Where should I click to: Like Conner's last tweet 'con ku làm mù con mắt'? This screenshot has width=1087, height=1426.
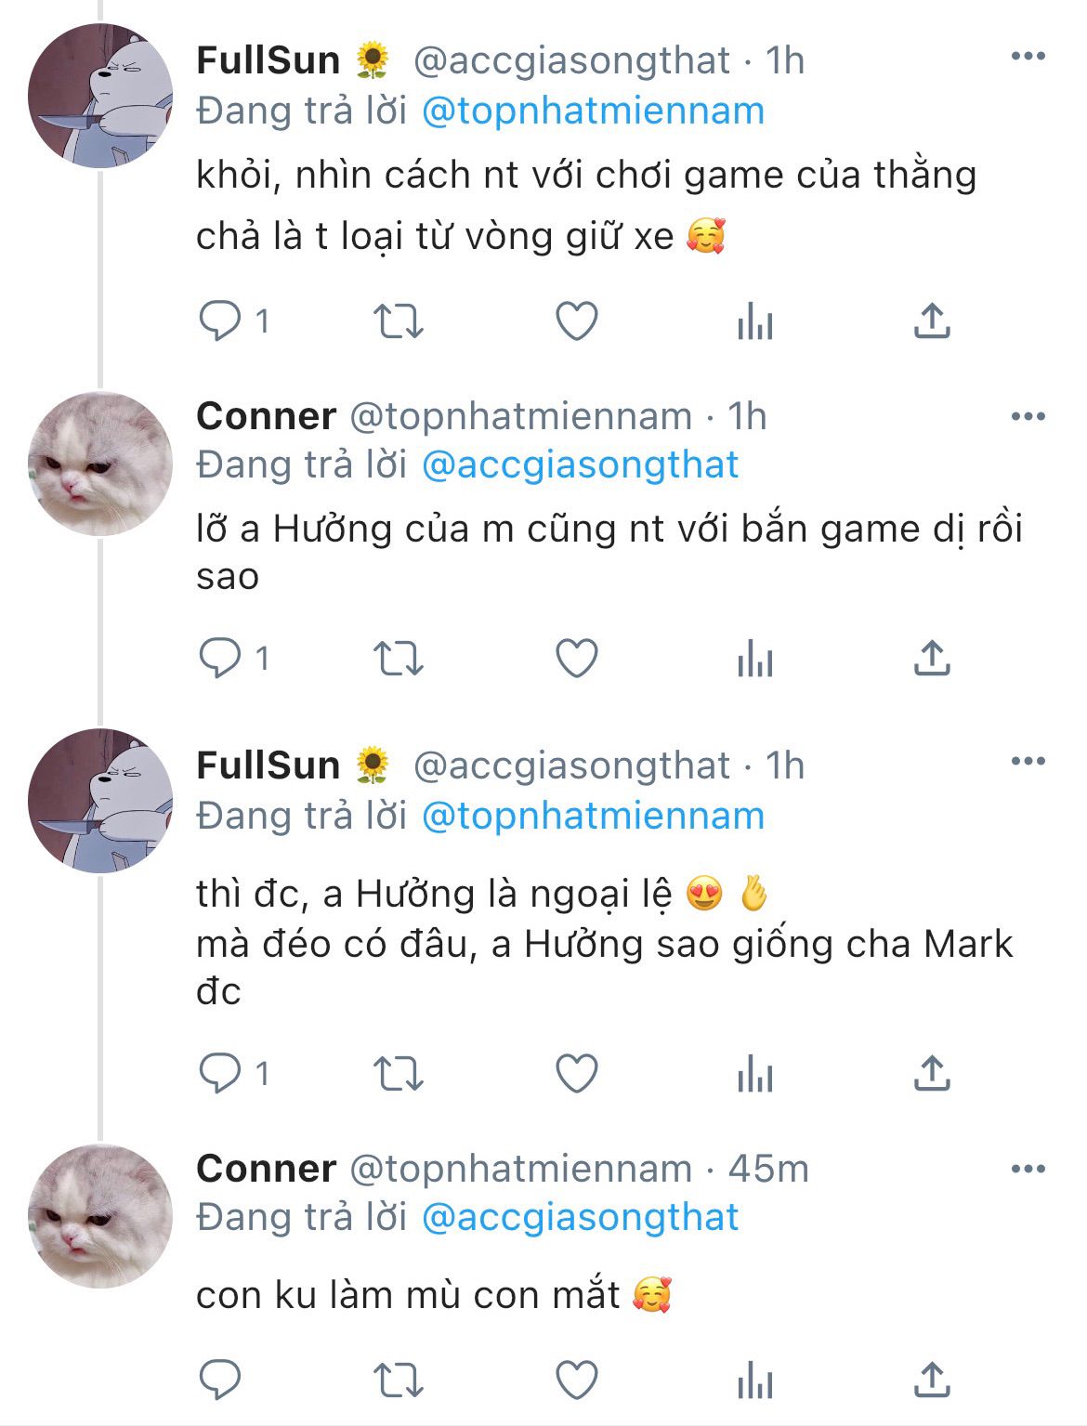tap(576, 1380)
